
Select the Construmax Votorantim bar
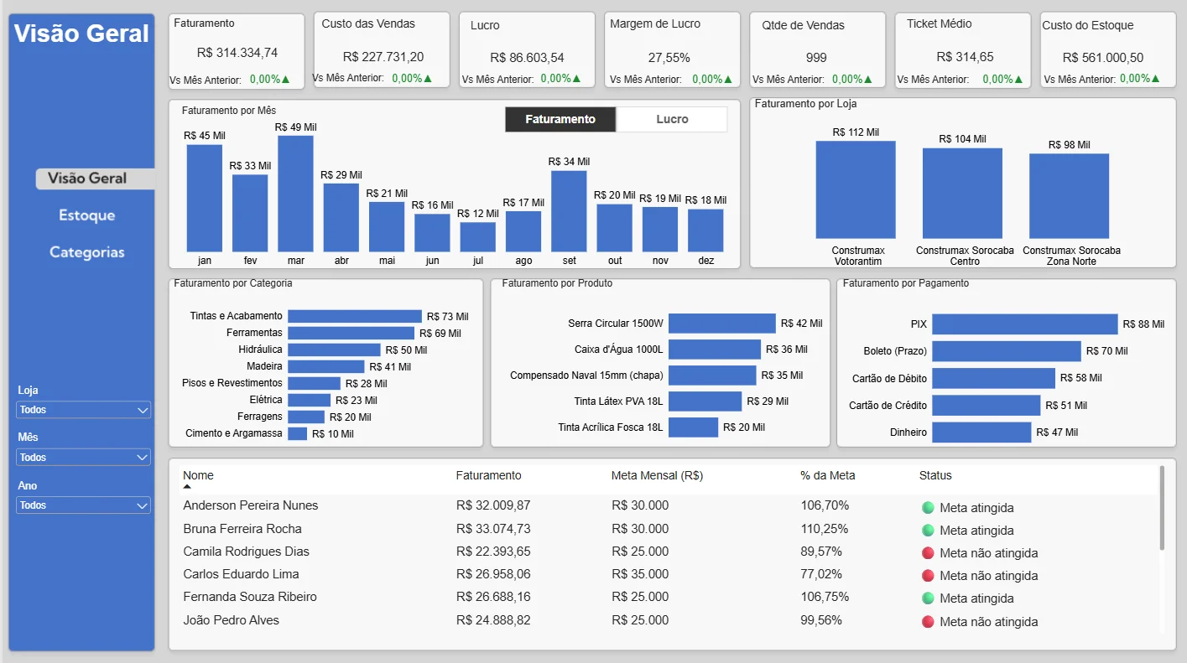click(856, 190)
